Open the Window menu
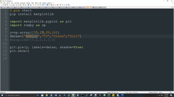The width and height of the screenshot is (174, 97). point(49,3)
